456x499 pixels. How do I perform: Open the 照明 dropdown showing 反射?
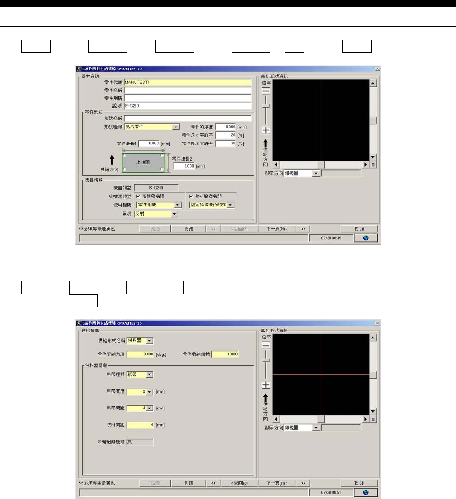pos(174,214)
